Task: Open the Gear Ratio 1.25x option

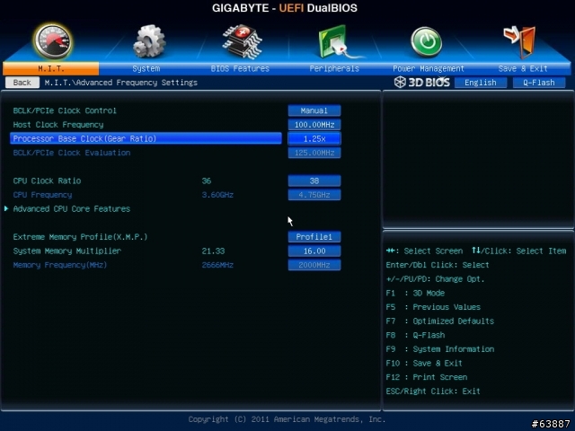Action: coord(314,138)
